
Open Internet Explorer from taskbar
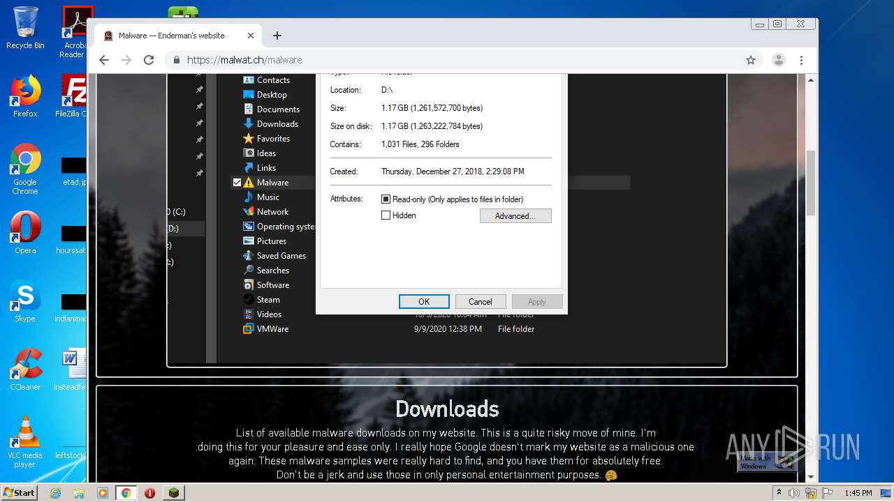pyautogui.click(x=55, y=493)
